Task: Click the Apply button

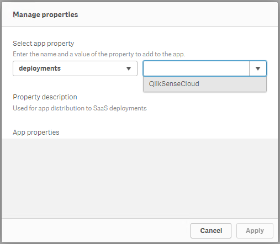Action: [x=255, y=231]
